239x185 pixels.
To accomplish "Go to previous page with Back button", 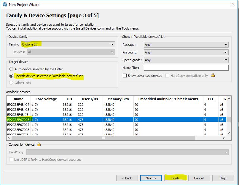I will 127,178.
